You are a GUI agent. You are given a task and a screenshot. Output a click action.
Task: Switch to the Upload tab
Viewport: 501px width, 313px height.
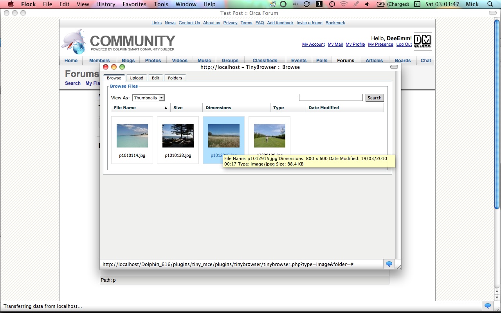coord(136,78)
